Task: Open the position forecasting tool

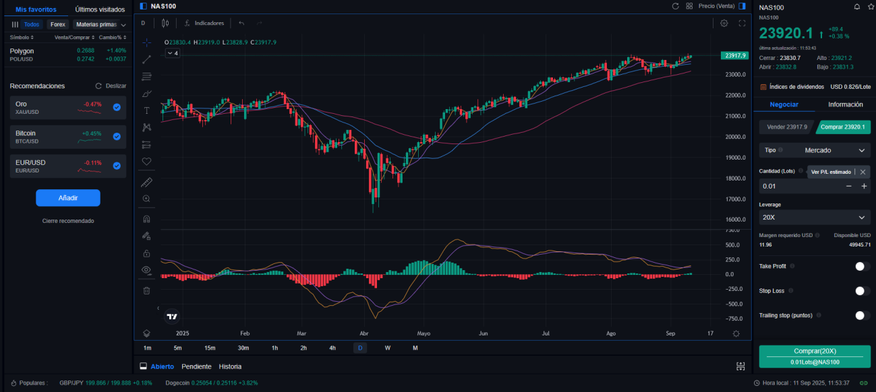Action: click(146, 144)
